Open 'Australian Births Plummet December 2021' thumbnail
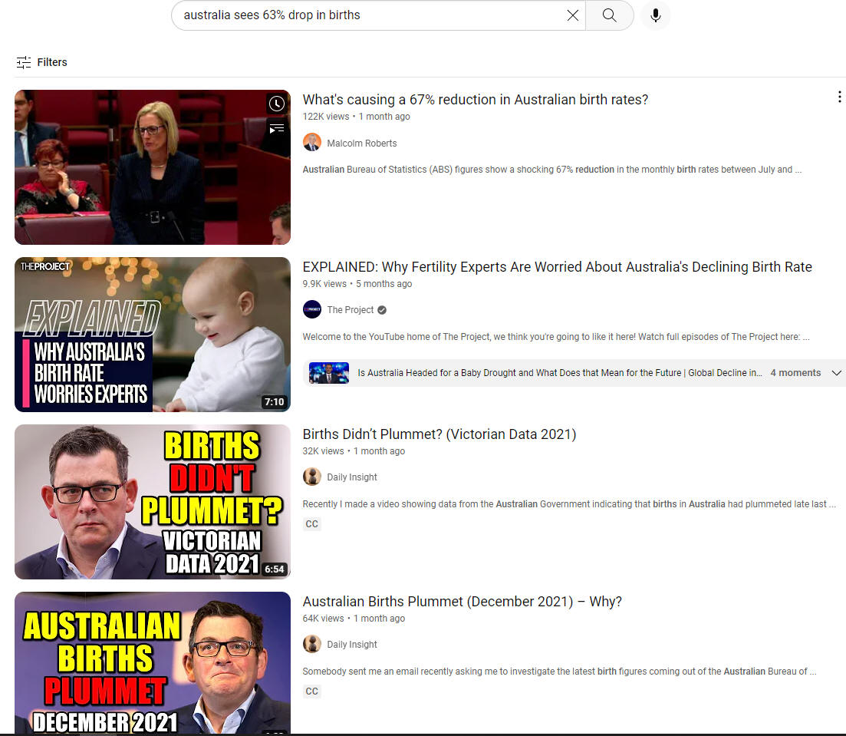Image resolution: width=846 pixels, height=736 pixels. (153, 663)
